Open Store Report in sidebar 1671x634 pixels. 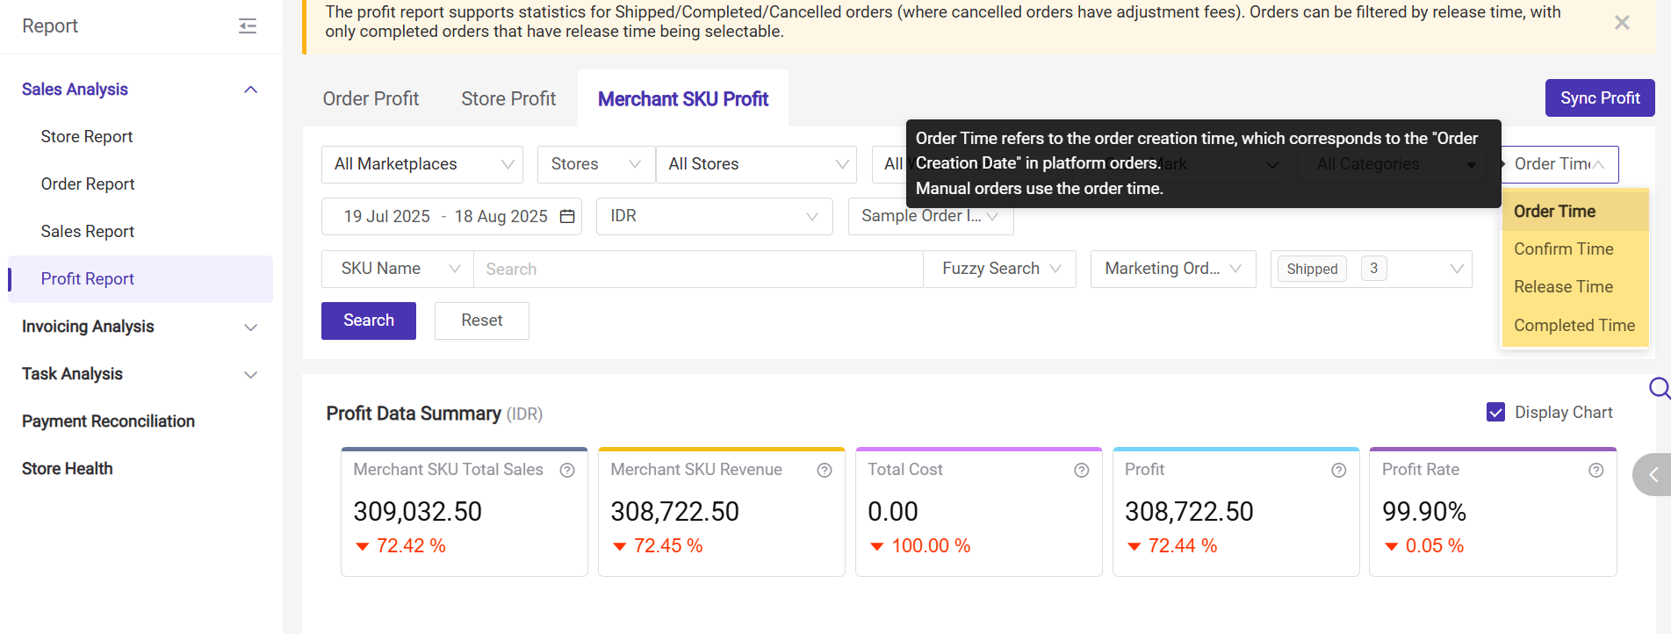[x=87, y=137]
